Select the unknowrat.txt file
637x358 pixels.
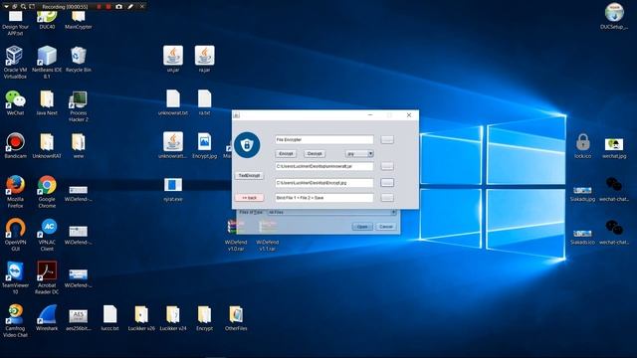tap(173, 102)
